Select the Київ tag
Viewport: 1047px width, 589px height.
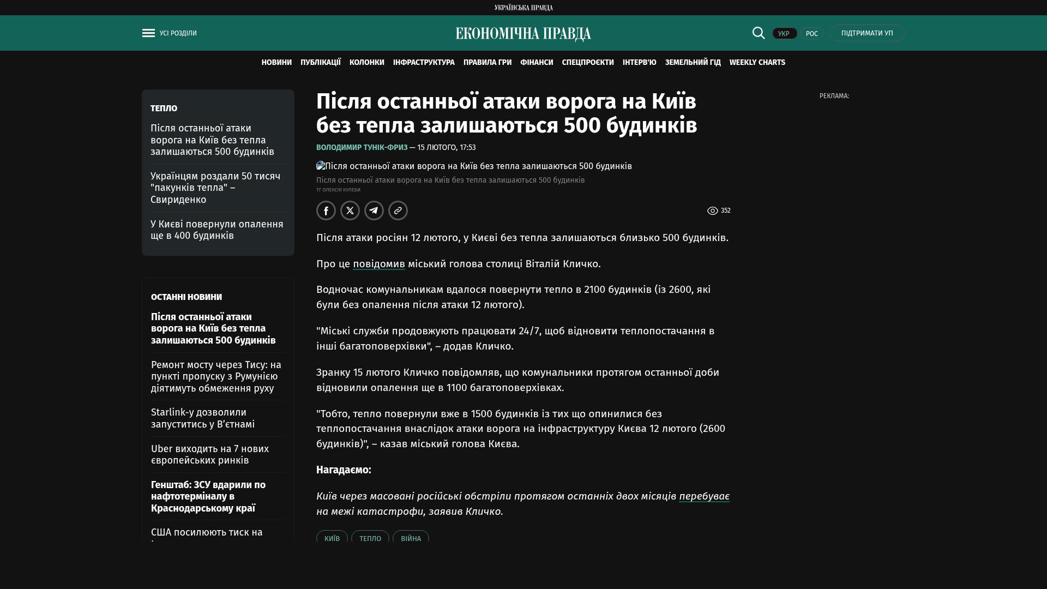tap(332, 538)
